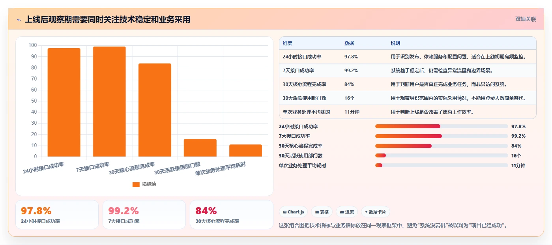
Task: Click description starting 系统趋于稳定后
Action: 442,71
